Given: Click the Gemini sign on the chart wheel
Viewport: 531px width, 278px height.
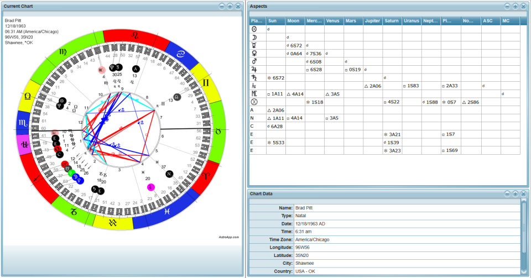Looking at the screenshot, I should pos(206,83).
